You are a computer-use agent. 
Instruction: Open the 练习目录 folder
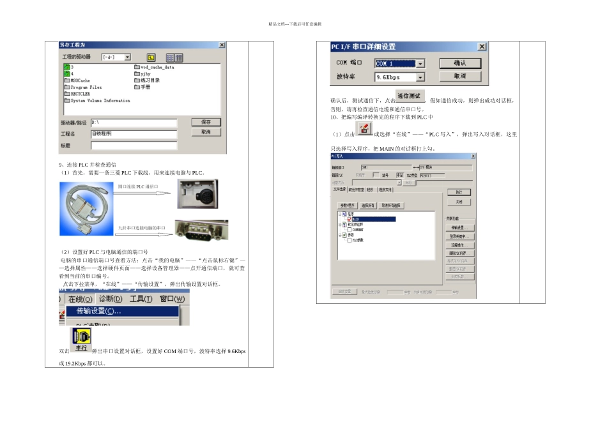147,80
